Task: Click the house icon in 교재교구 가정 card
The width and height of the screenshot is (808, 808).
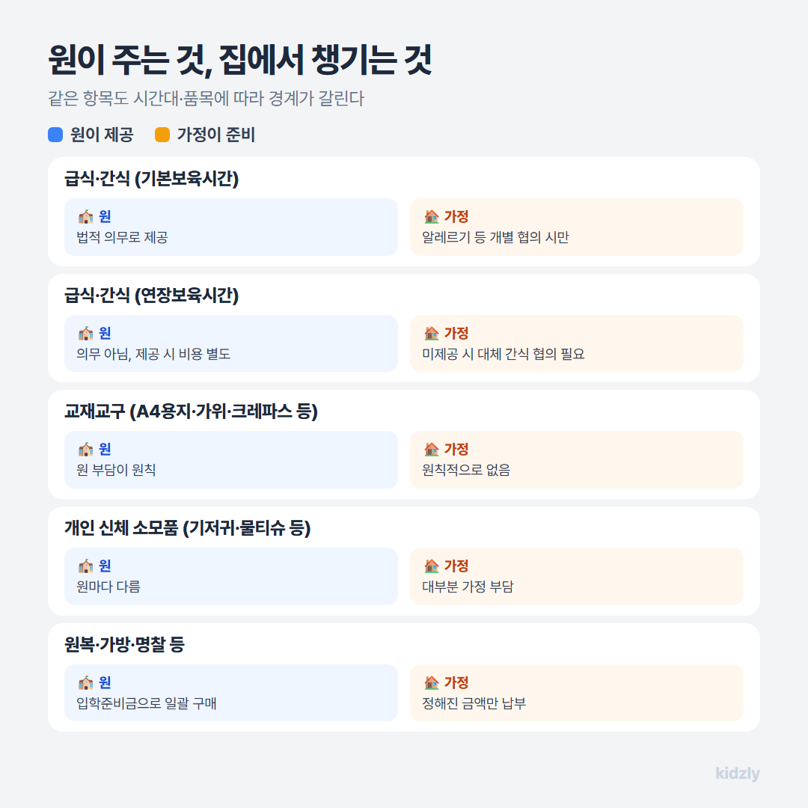Action: click(432, 450)
